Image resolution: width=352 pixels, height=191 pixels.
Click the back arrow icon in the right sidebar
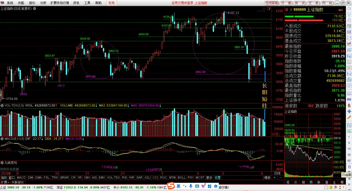[x=349, y=8]
